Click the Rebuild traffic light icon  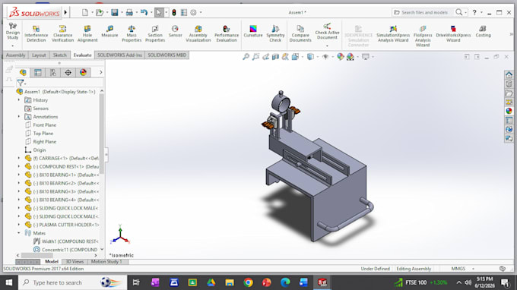click(x=174, y=12)
